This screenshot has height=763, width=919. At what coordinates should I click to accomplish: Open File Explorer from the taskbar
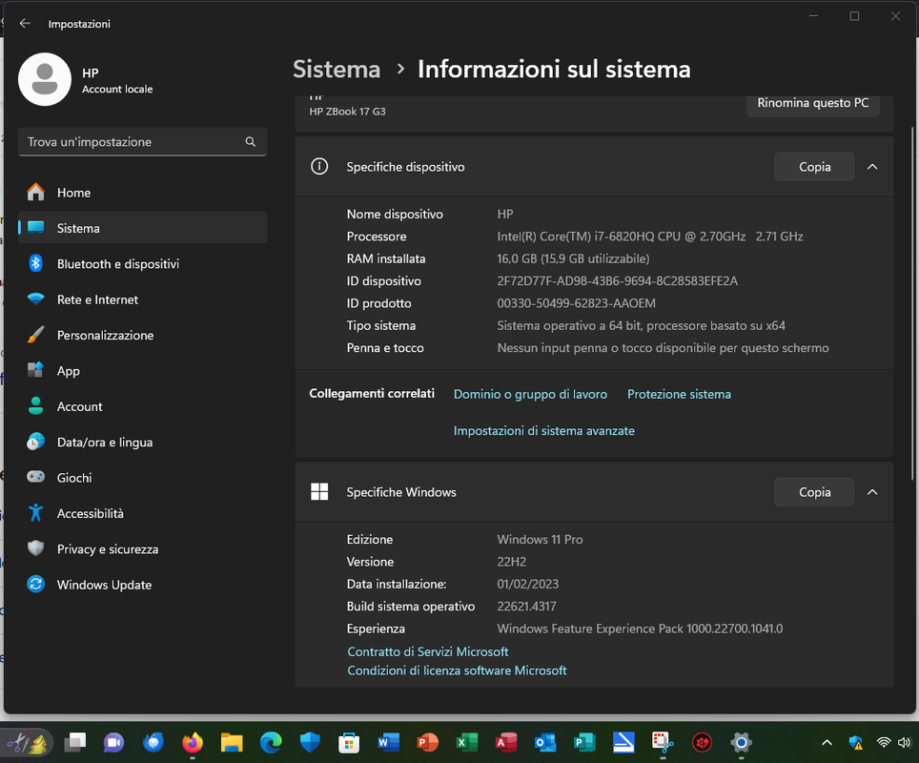point(232,742)
